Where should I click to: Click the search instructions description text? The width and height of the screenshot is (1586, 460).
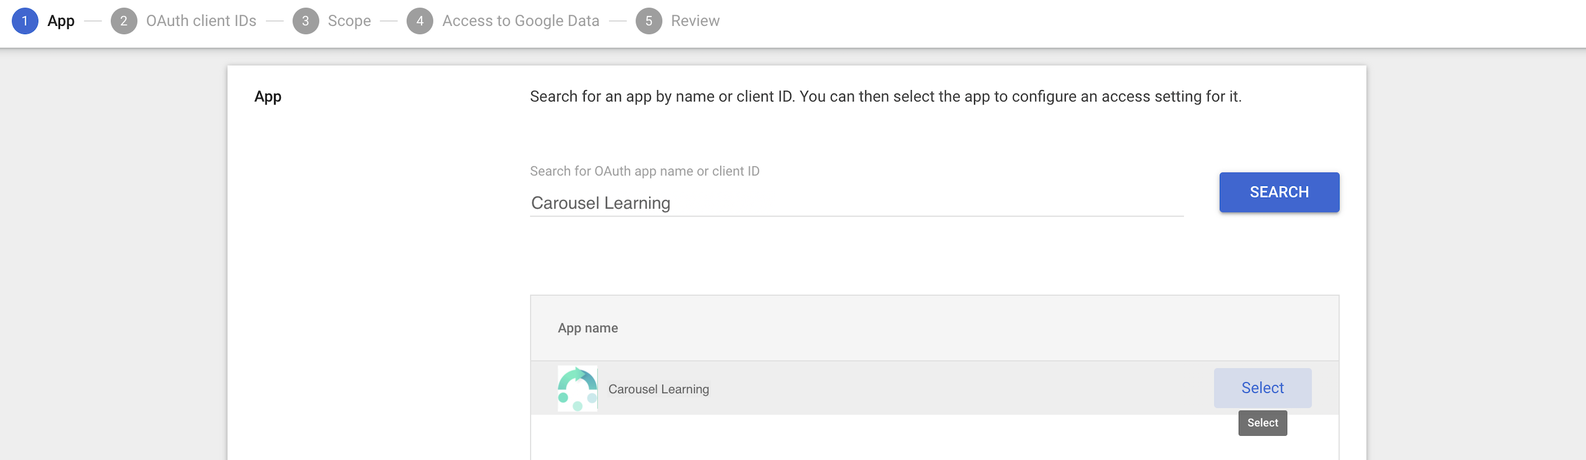click(x=886, y=97)
